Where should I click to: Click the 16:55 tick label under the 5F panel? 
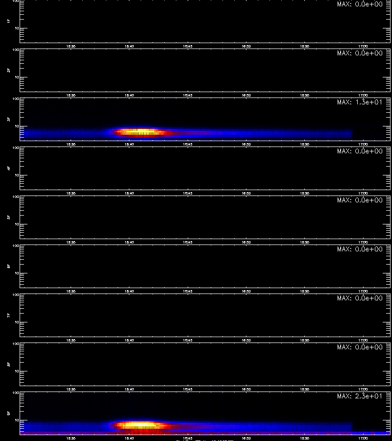pyautogui.click(x=305, y=242)
